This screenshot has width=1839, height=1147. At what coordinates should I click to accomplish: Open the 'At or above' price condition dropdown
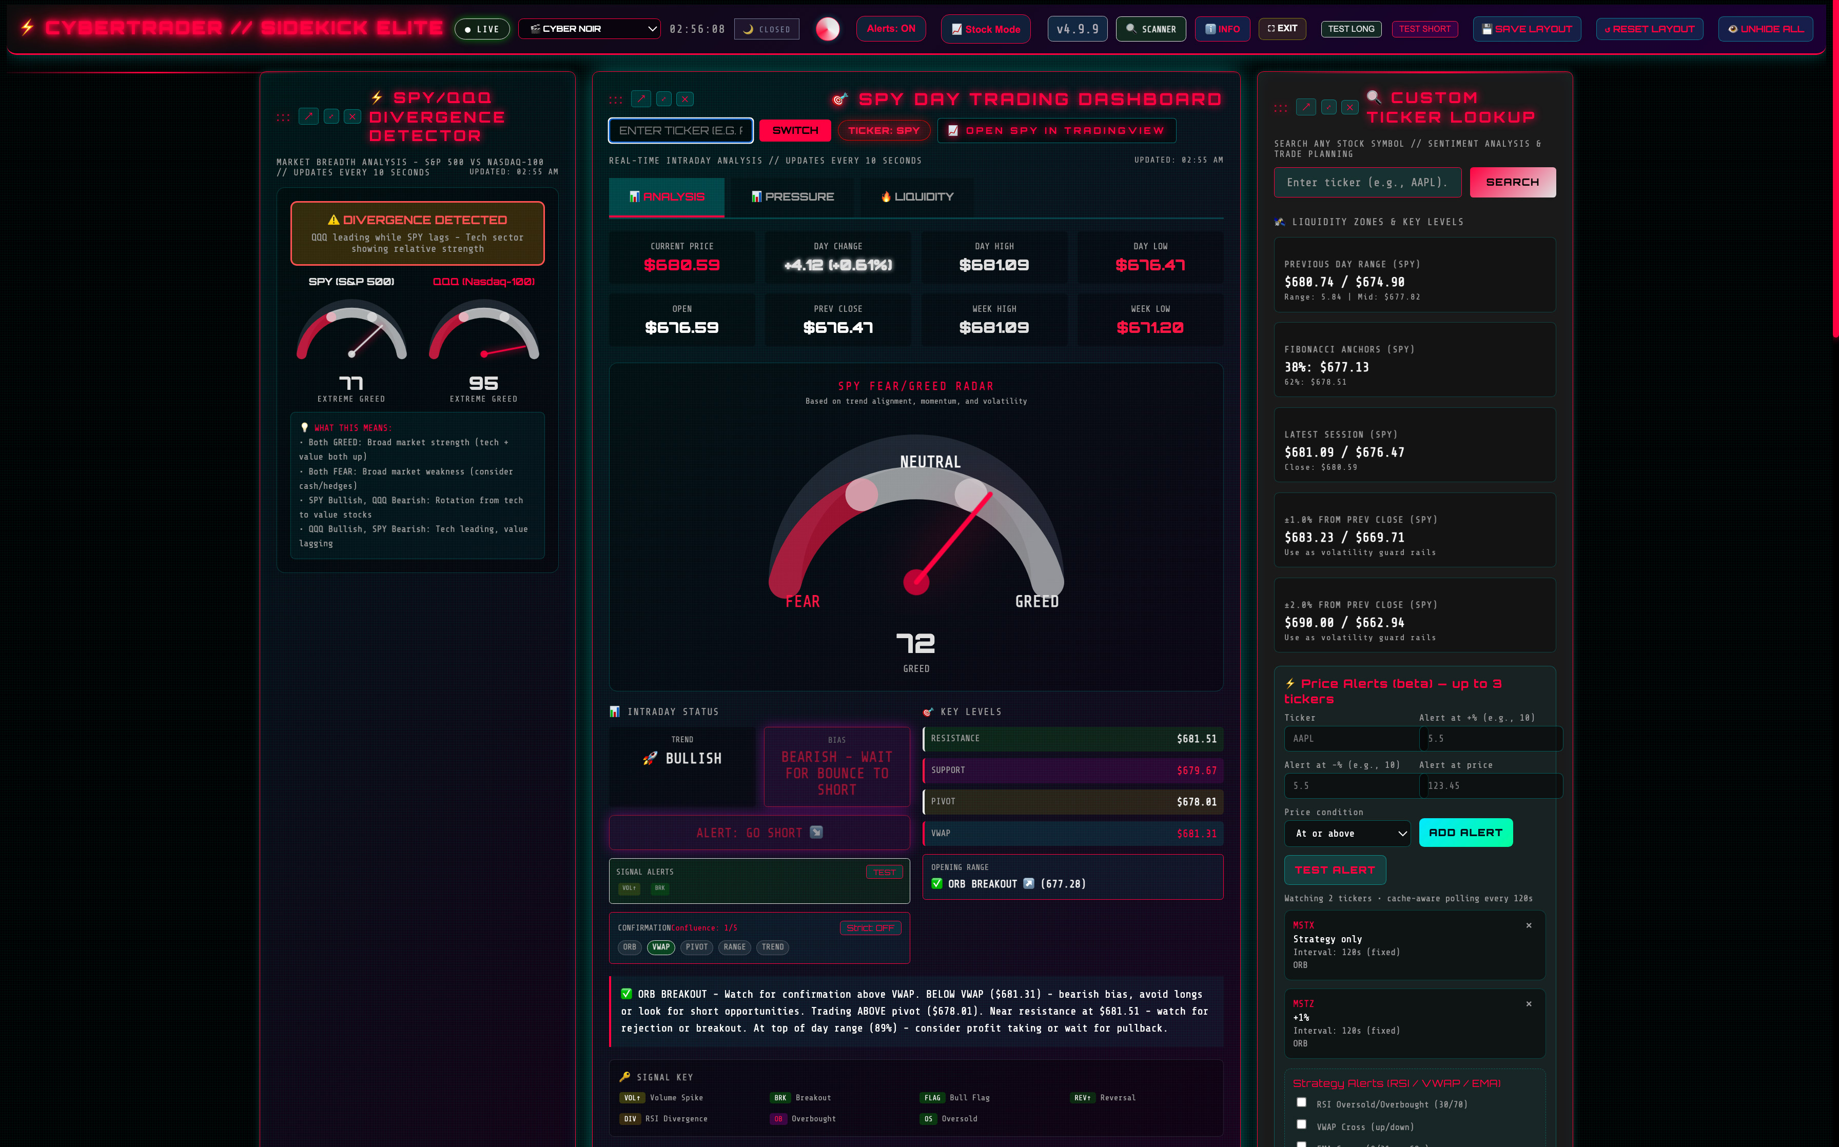point(1346,833)
